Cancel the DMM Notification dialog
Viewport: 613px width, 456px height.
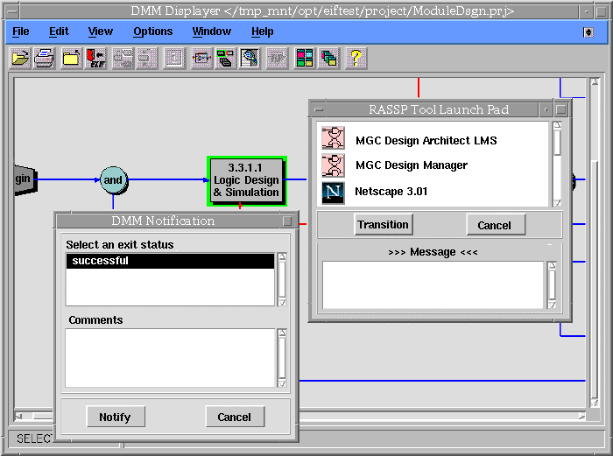[x=234, y=417]
